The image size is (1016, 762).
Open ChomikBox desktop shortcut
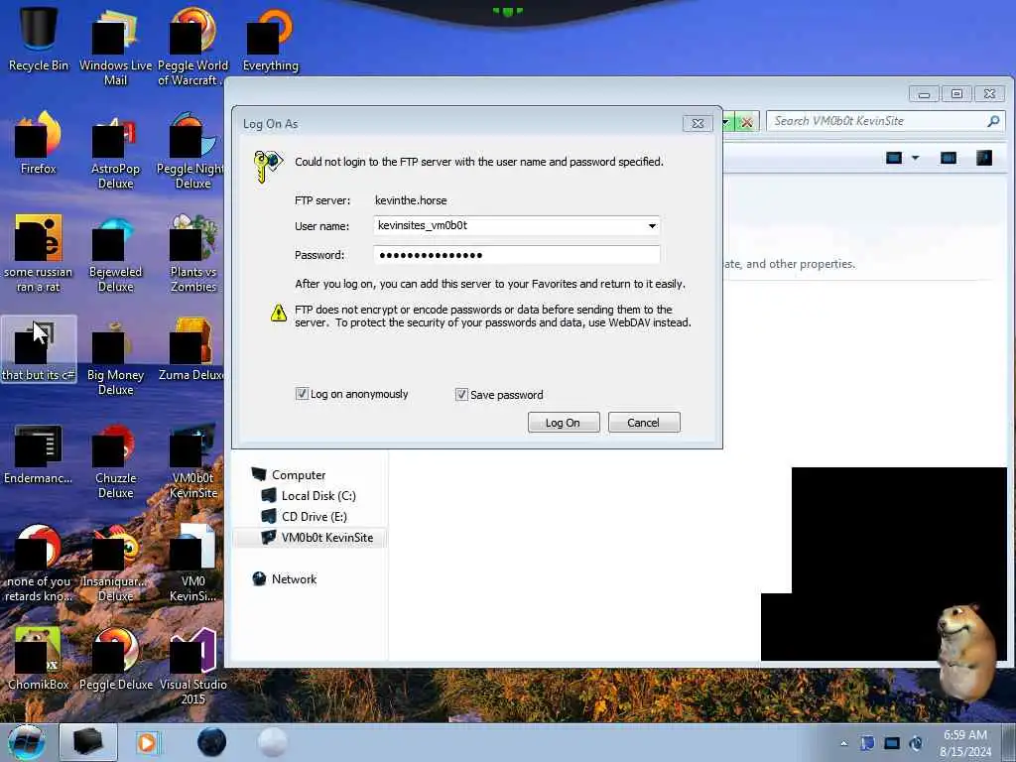pos(39,658)
